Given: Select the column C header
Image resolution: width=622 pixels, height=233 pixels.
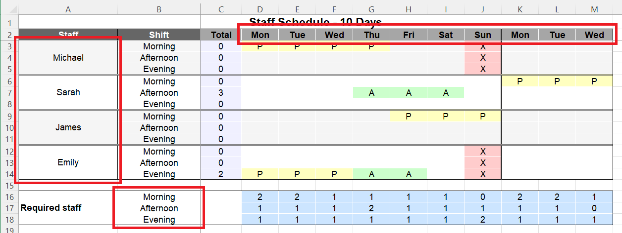Looking at the screenshot, I should coord(221,9).
